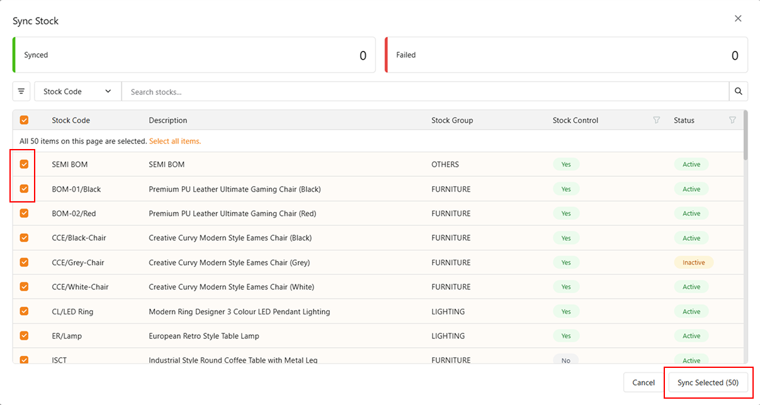
Task: Click the SEMI BOM description cell
Action: tap(167, 164)
